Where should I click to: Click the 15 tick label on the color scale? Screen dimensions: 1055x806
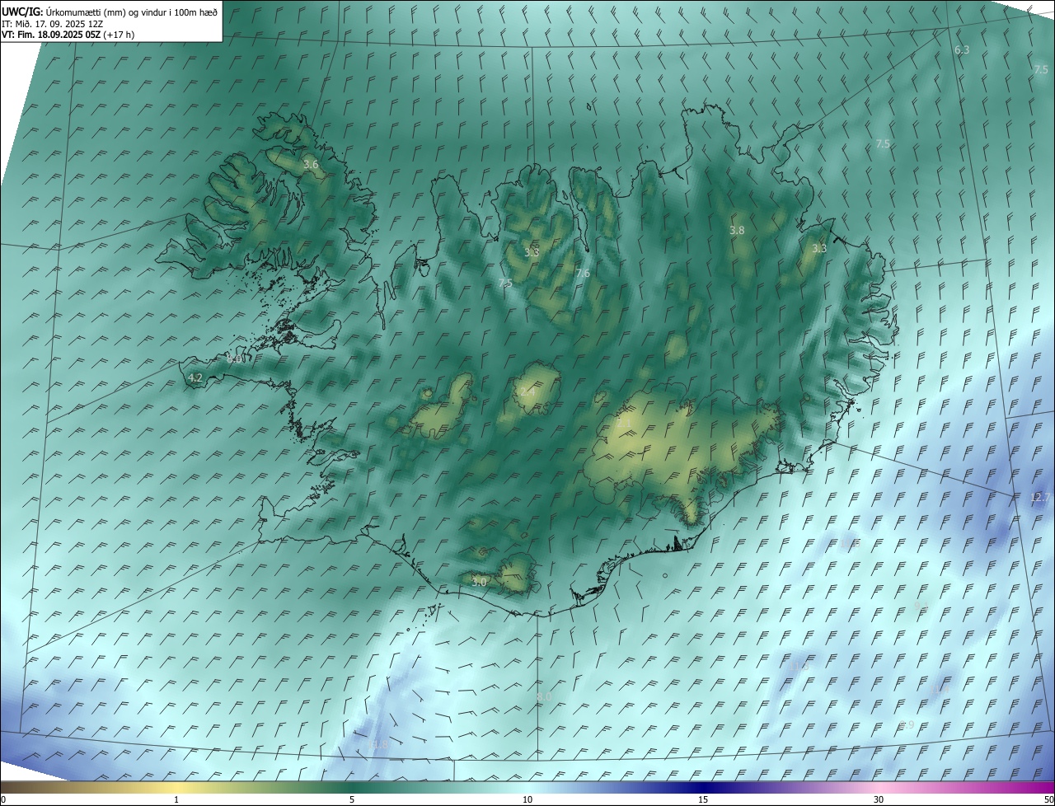click(703, 799)
